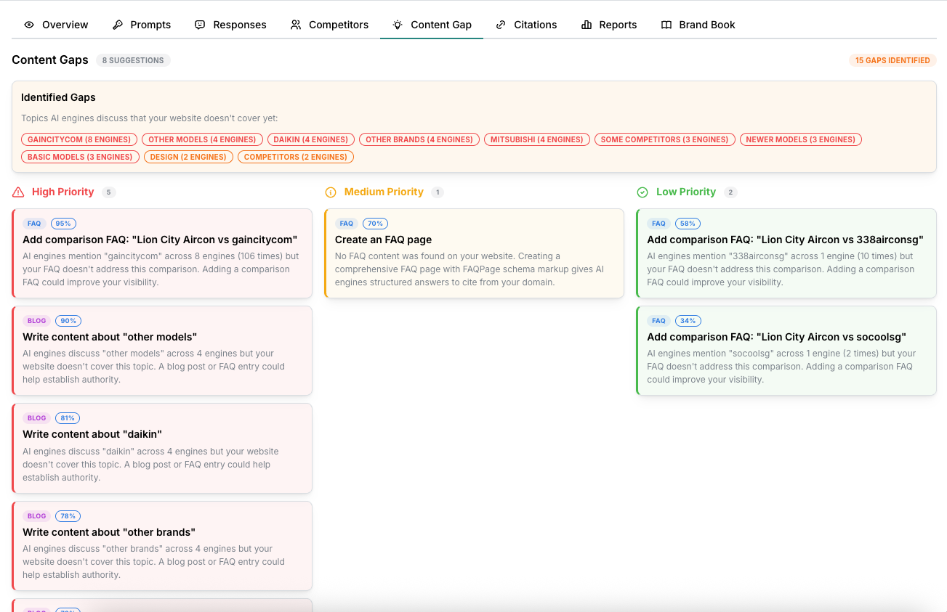Click the DESIGN (2 ENGINES) orange tag
947x612 pixels.
188,157
